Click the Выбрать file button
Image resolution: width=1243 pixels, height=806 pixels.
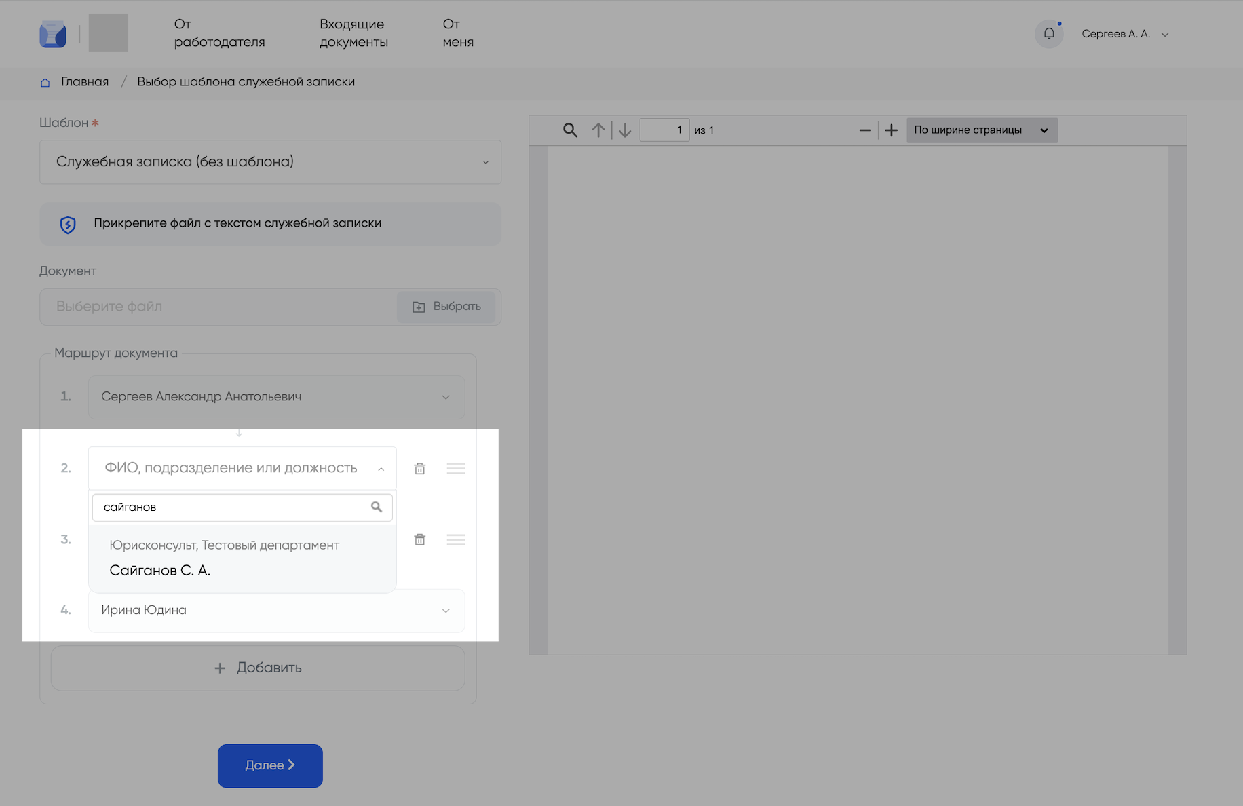[x=446, y=307]
